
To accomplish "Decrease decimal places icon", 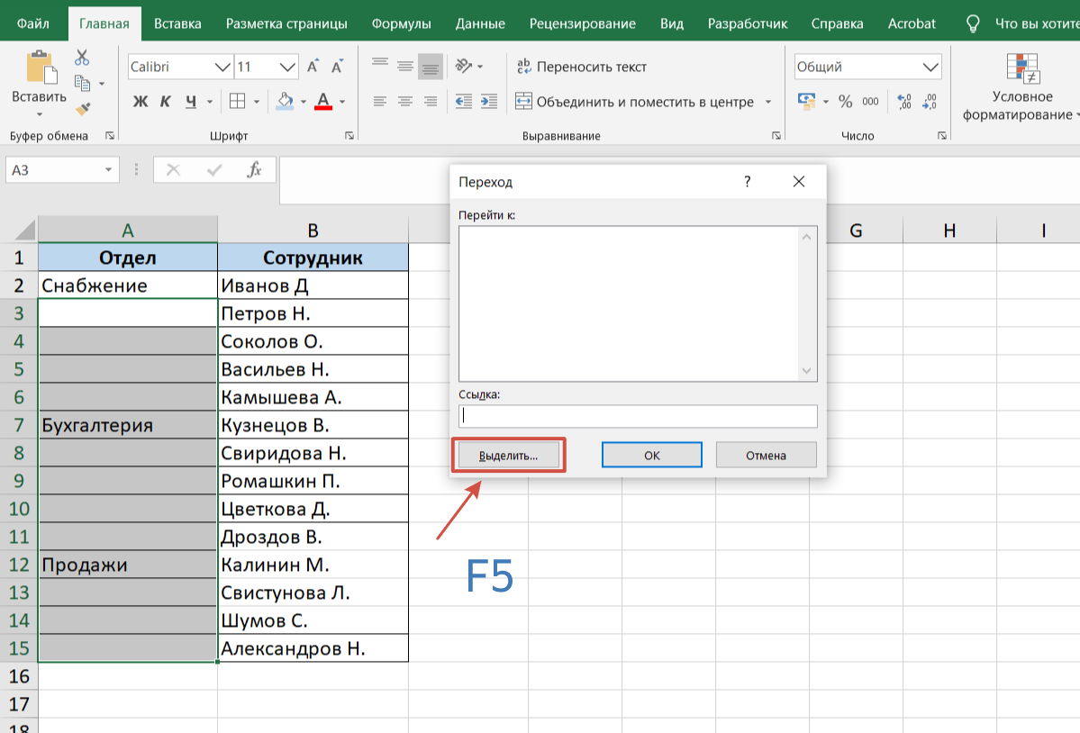I will [930, 102].
